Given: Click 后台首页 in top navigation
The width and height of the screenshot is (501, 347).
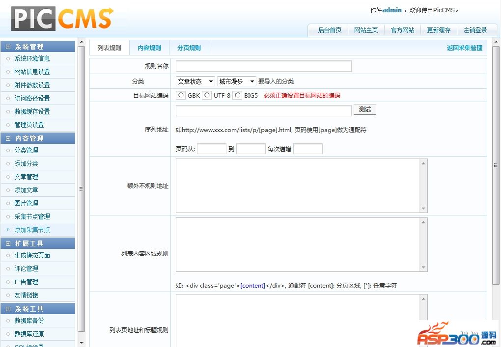Looking at the screenshot, I should (x=330, y=30).
